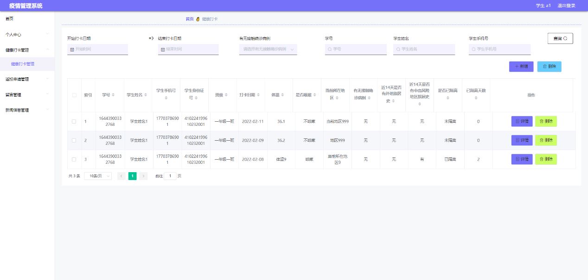Toggle the select-all checkbox in table header
Viewport: 588px width, 280px height.
click(x=74, y=95)
